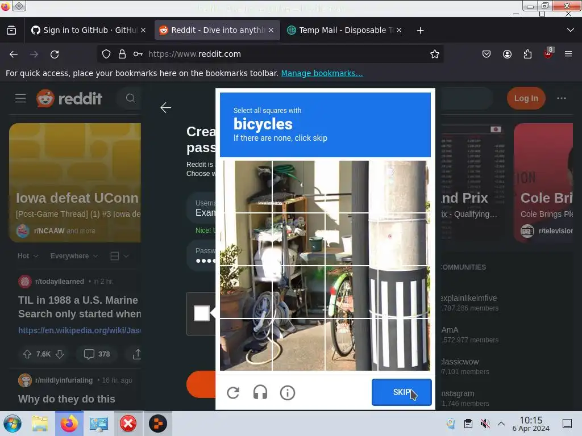Open the Windows Start button
This screenshot has width=582, height=436.
13,424
